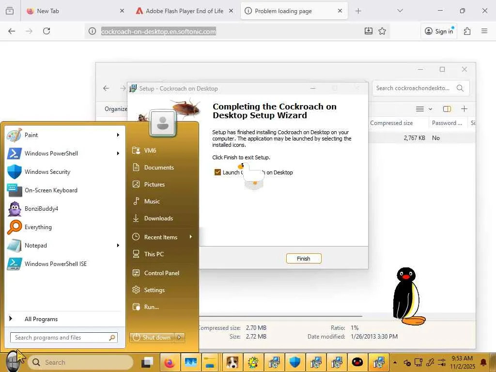Toggle the preview pane icon in explorer window
Viewport: 496px width, 372px height.
447,109
